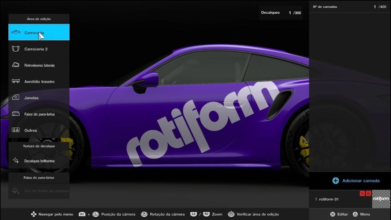
Task: Click Navegar pelo menu label
Action: tap(56, 214)
